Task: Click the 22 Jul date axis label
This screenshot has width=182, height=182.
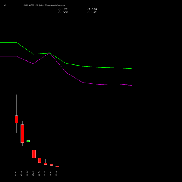Action: [x=39, y=173]
